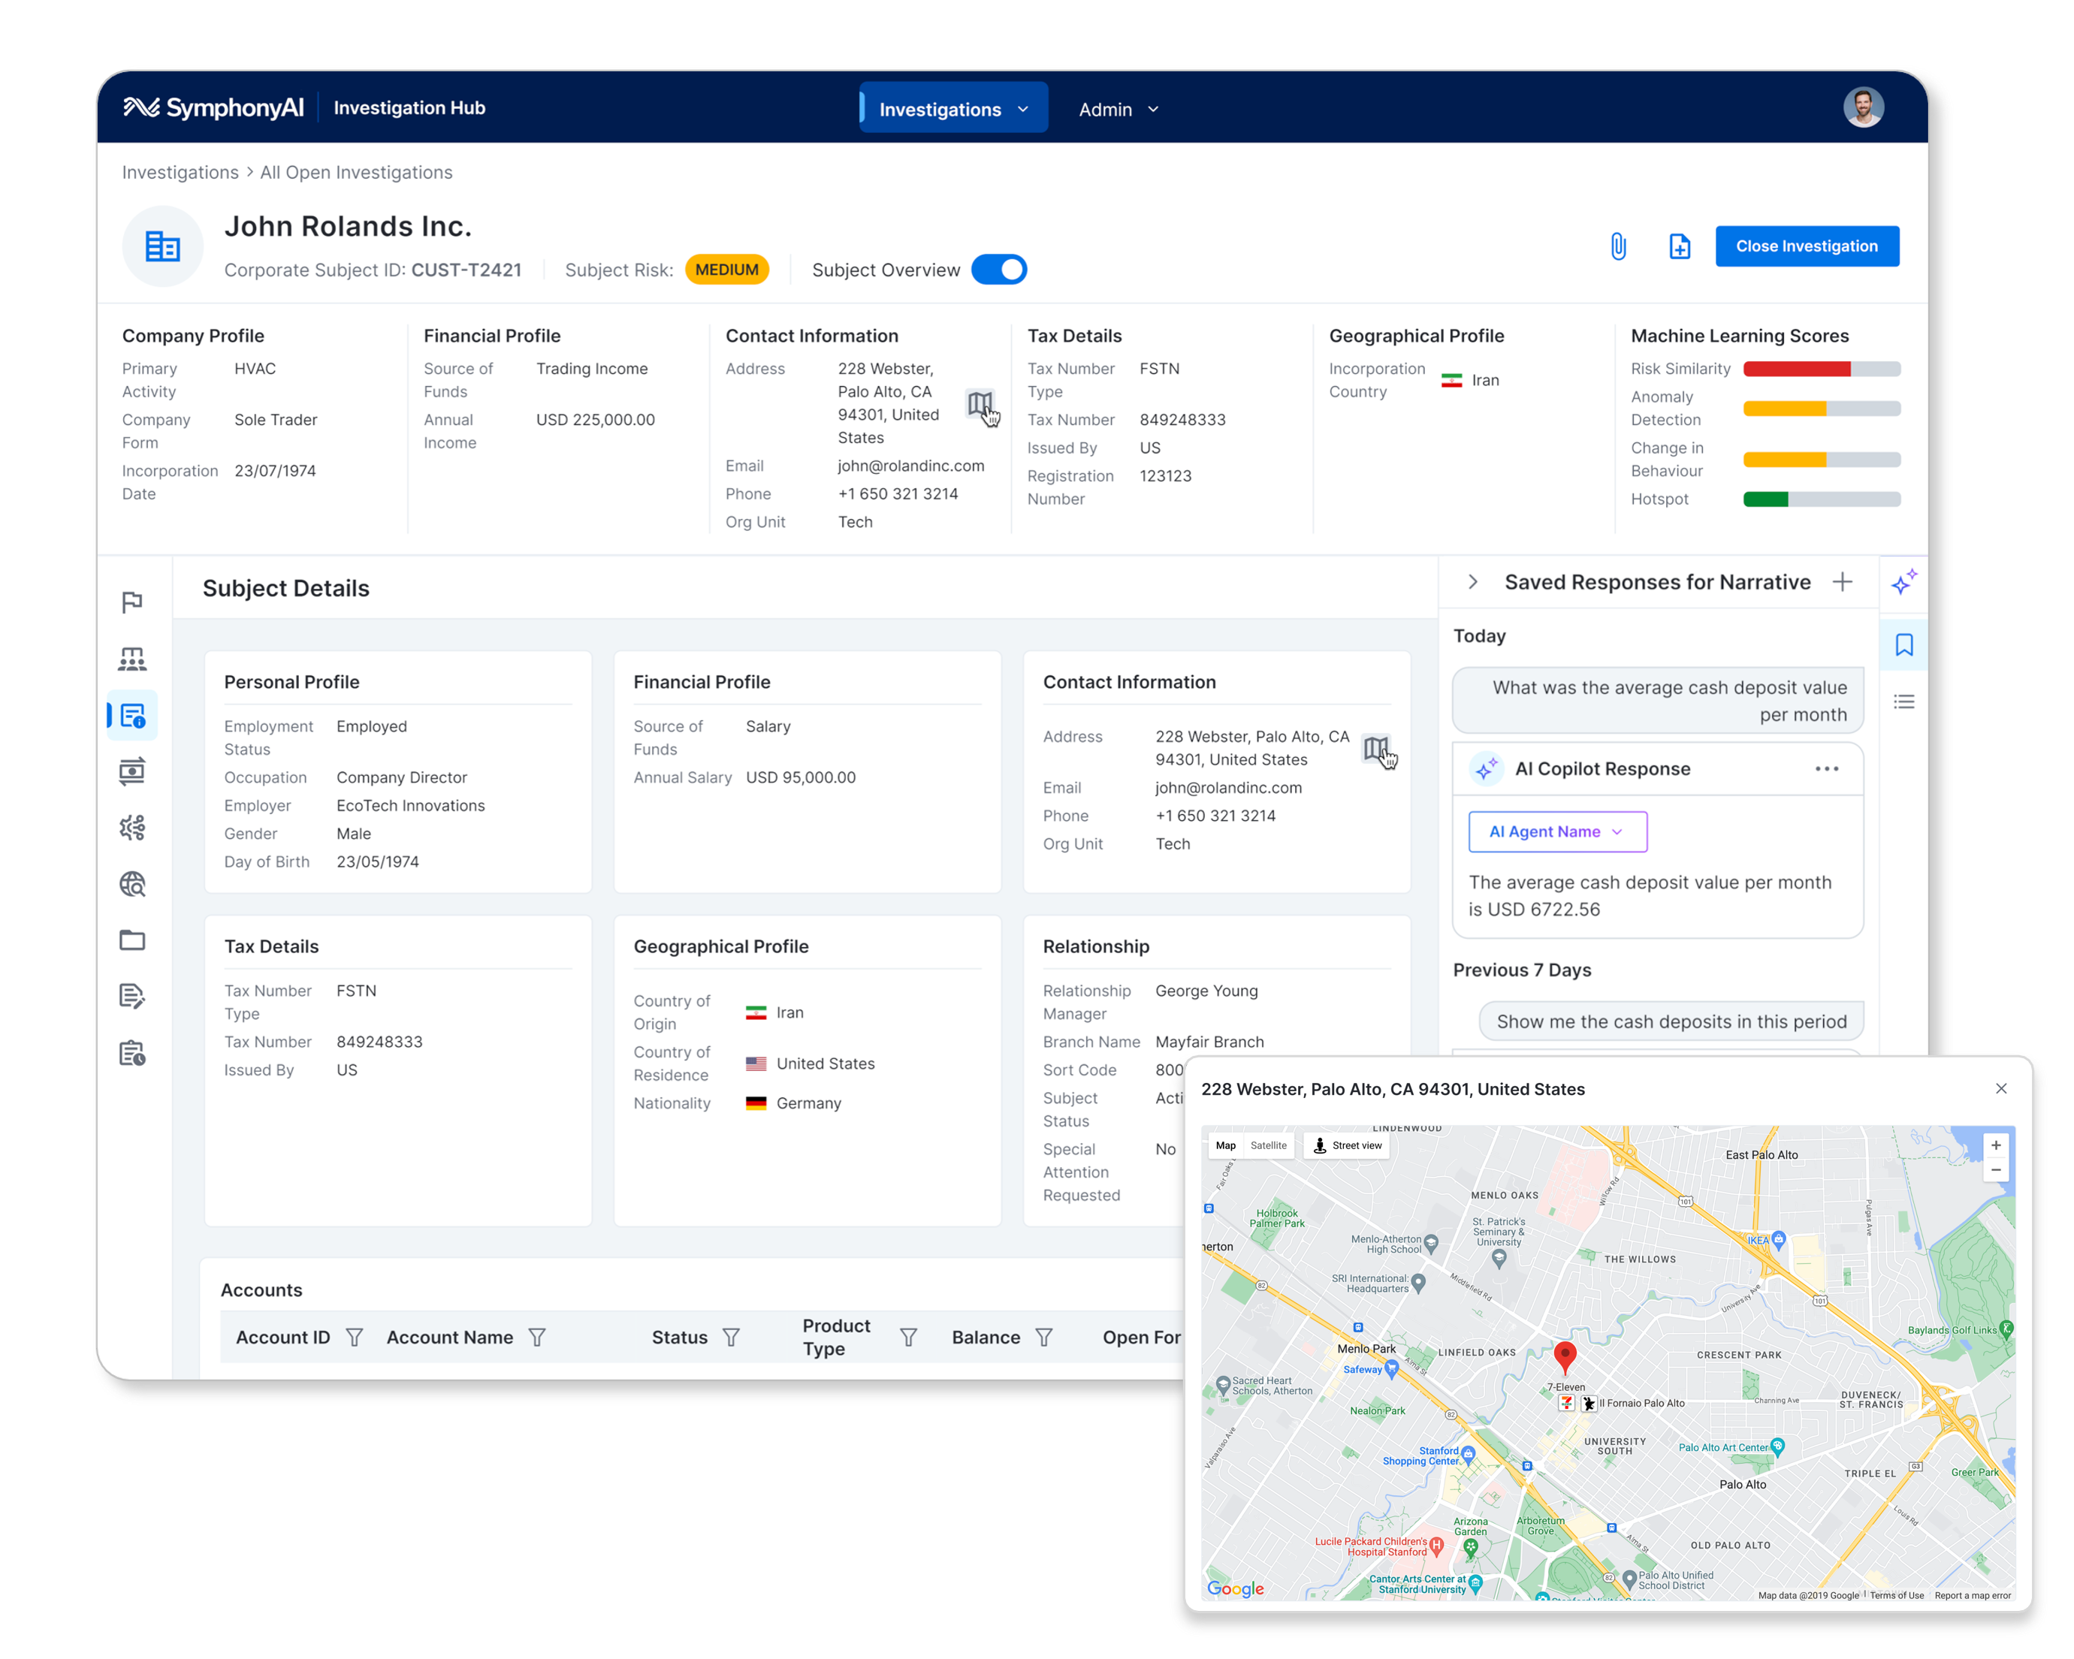The width and height of the screenshot is (2074, 1659).
Task: Collapse the Saved Responses panel chevron
Action: (1473, 583)
